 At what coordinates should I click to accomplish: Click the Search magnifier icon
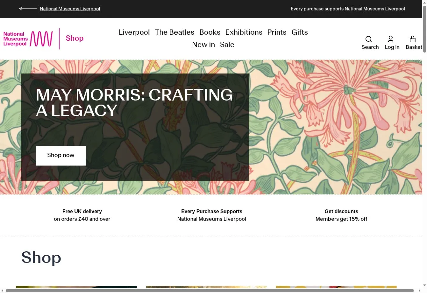coord(369,39)
